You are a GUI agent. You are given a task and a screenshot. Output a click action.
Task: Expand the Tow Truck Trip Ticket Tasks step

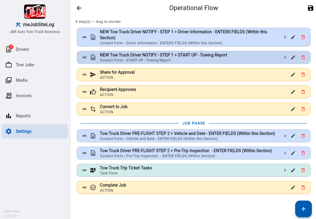pos(285,170)
